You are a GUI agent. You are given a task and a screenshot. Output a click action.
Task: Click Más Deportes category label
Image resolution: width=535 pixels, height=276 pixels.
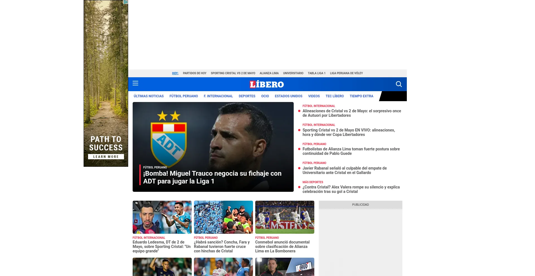tap(313, 182)
